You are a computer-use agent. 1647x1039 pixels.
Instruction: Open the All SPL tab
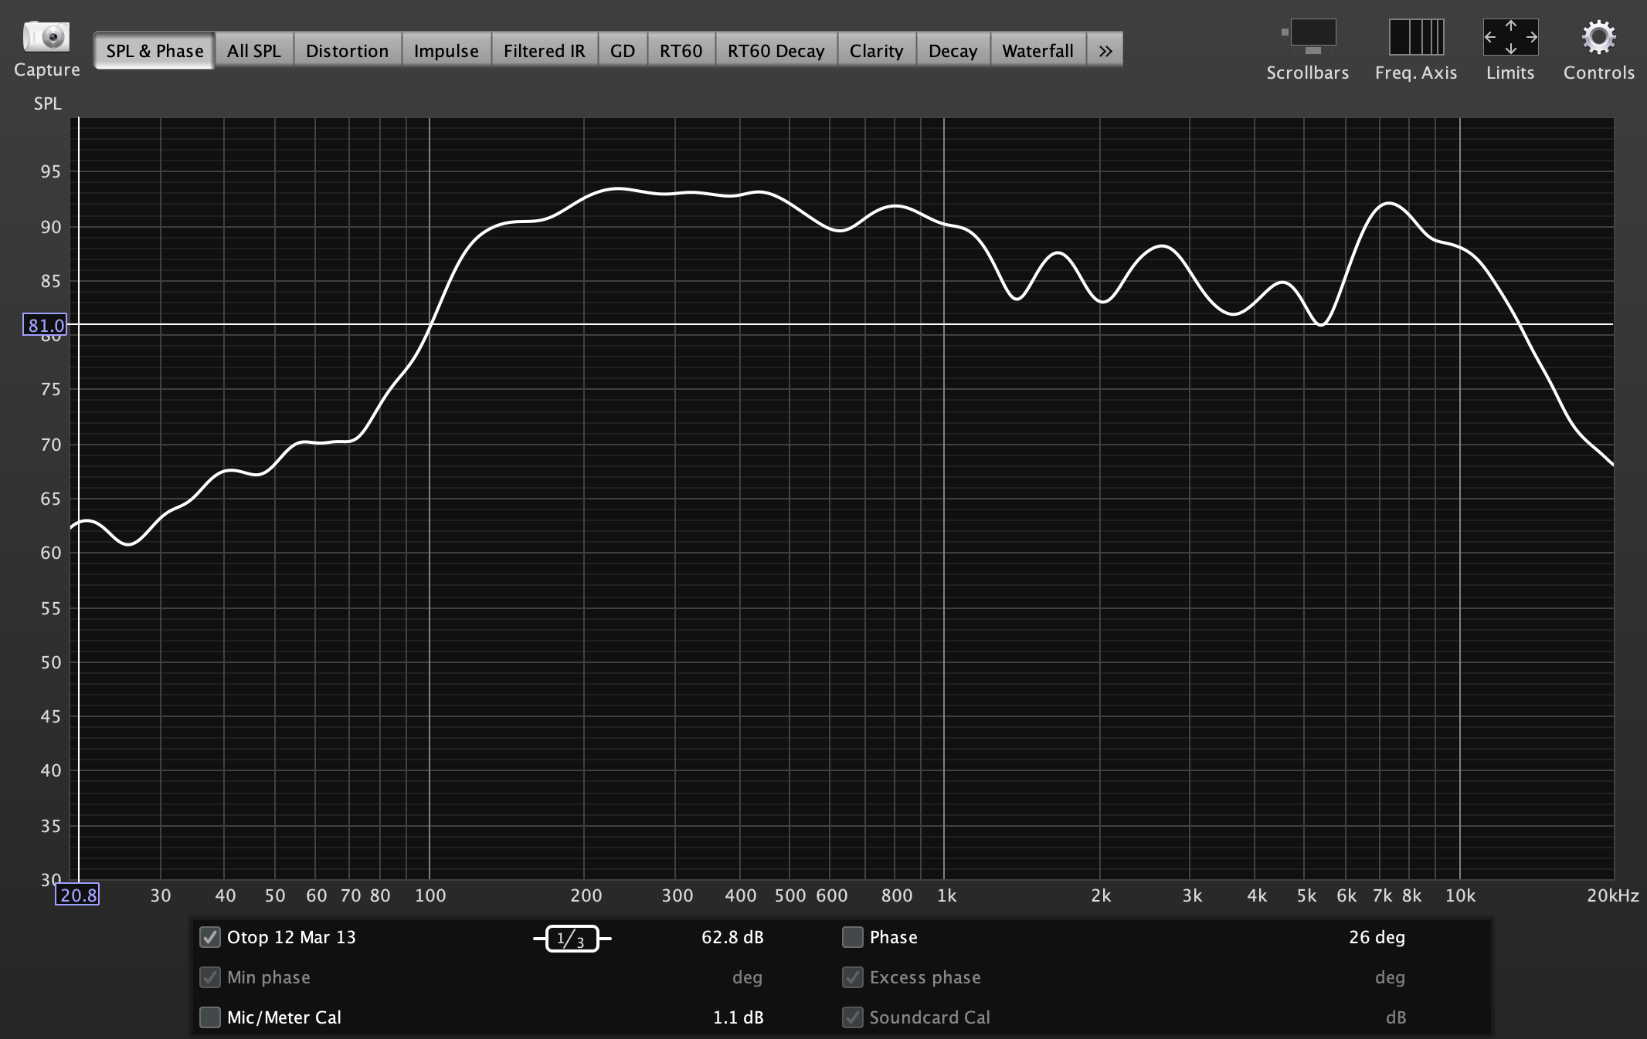coord(253,51)
